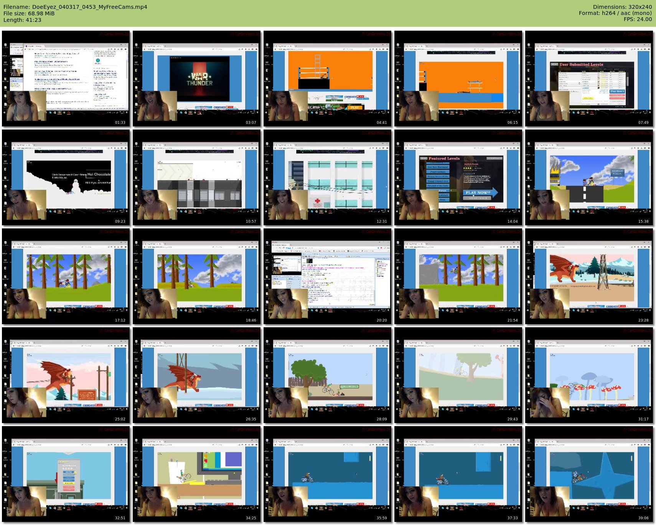Click the 'Format: h264 / aac (mono)' text
Image resolution: width=656 pixels, height=525 pixels.
(x=615, y=13)
